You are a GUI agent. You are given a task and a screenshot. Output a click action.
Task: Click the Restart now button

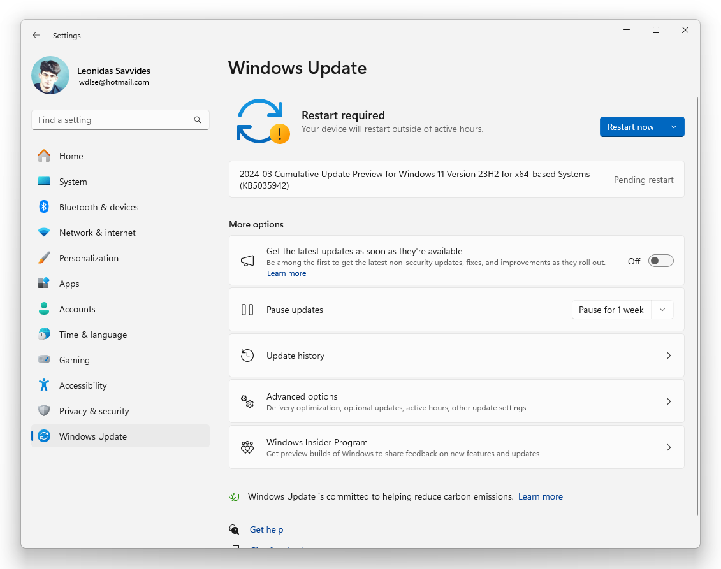coord(630,127)
